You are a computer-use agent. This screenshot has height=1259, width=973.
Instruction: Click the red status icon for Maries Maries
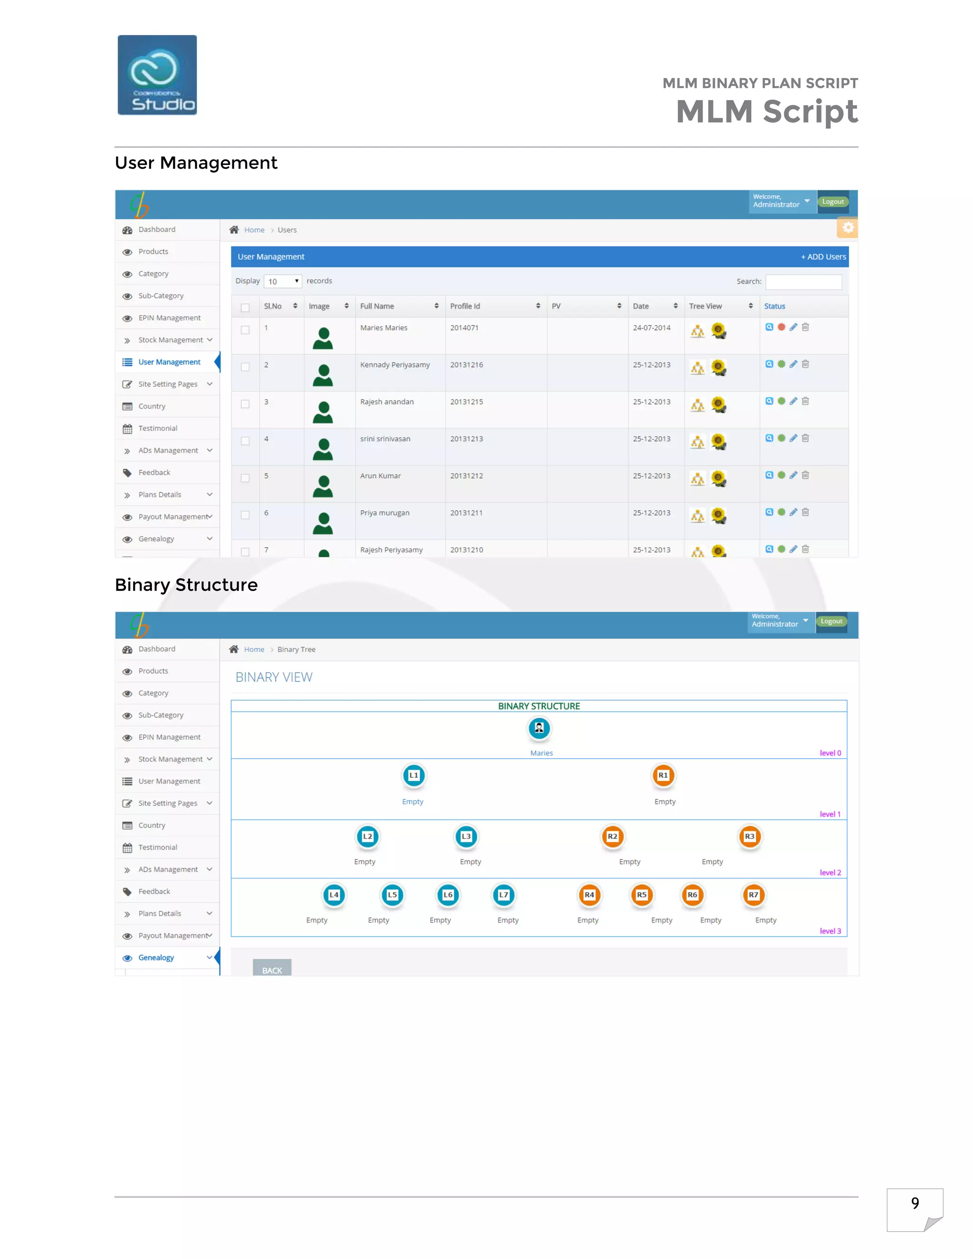tap(781, 327)
